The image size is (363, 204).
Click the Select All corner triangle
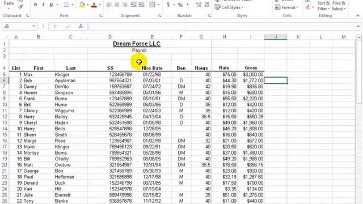pyautogui.click(x=6, y=37)
